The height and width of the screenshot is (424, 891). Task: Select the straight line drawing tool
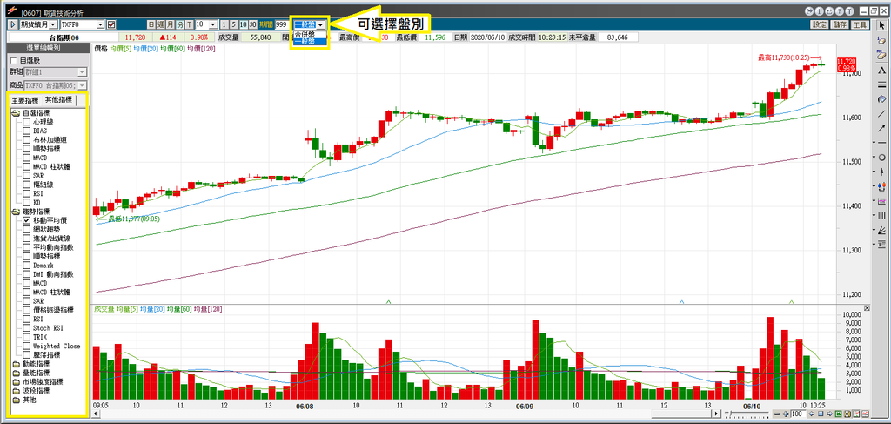point(882,114)
